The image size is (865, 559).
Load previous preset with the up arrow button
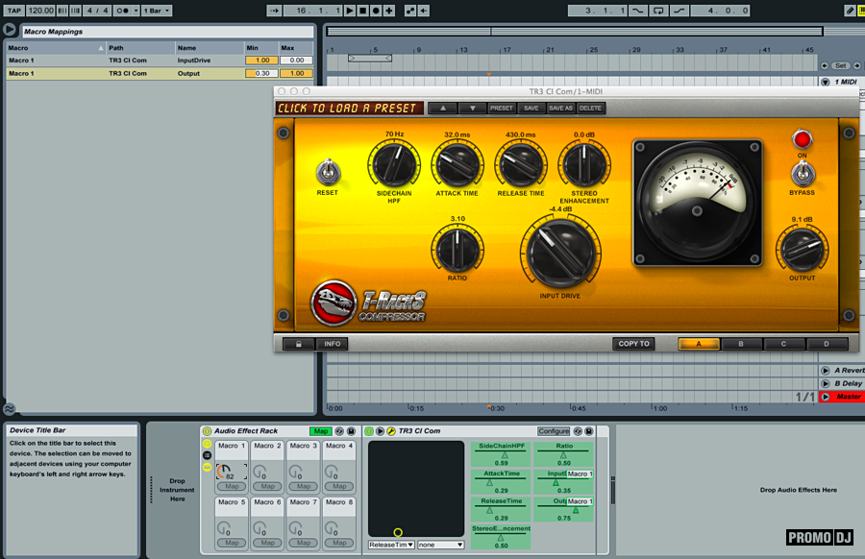[443, 108]
